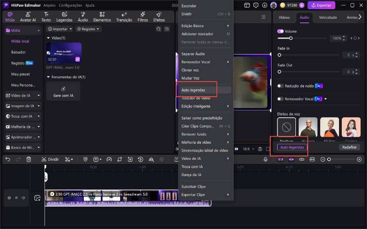Adjust the Fade In slider handle
Screen dimensions: 367x229
point(279,55)
